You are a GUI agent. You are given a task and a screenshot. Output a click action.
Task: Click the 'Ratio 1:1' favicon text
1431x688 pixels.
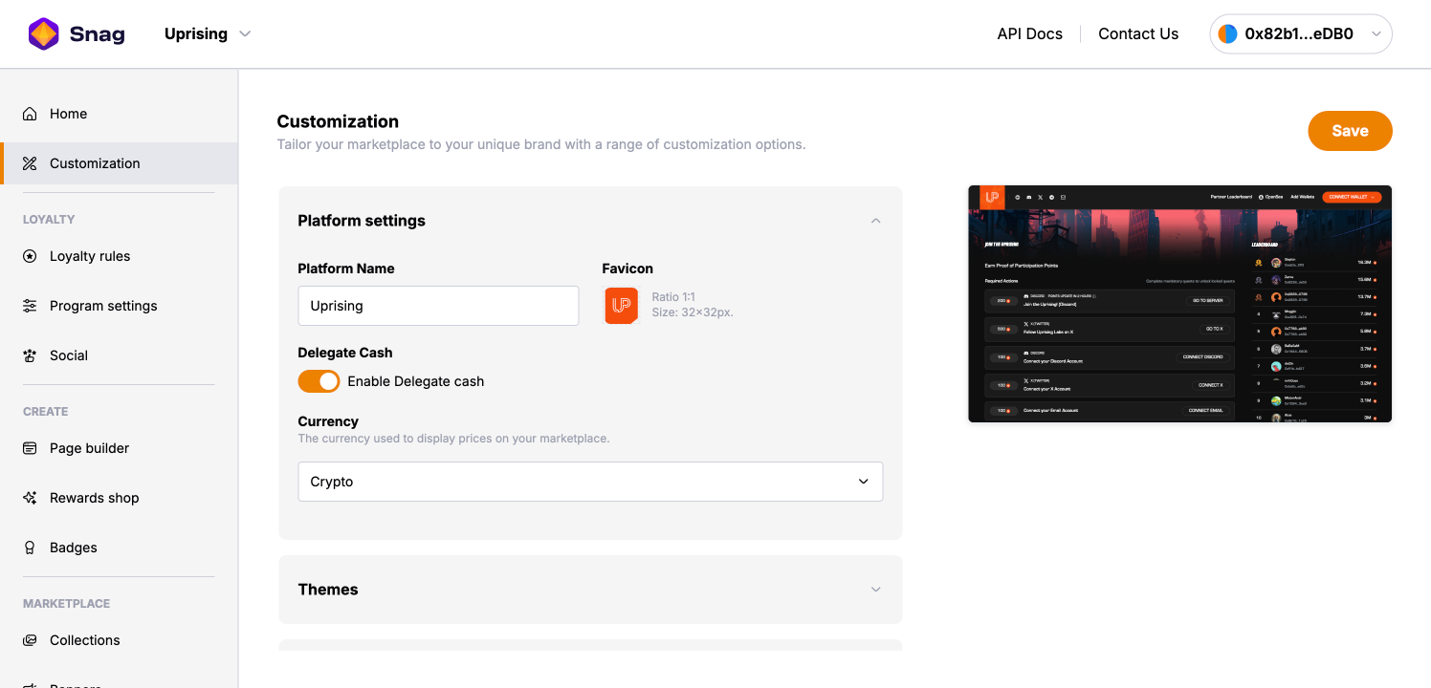(x=675, y=297)
